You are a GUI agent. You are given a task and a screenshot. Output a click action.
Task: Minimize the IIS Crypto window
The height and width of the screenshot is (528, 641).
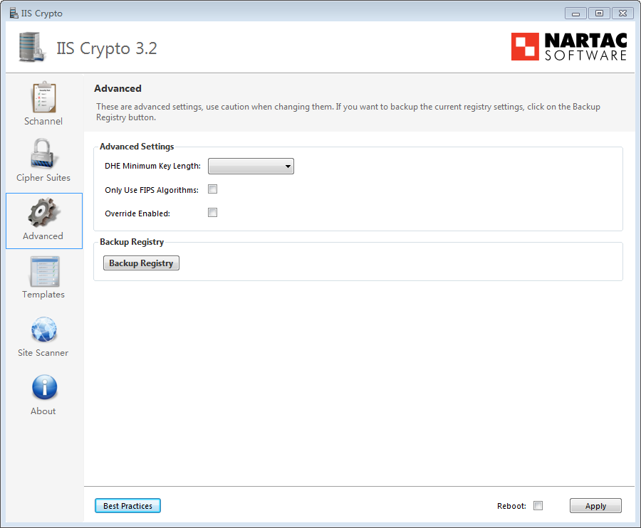pyautogui.click(x=575, y=13)
